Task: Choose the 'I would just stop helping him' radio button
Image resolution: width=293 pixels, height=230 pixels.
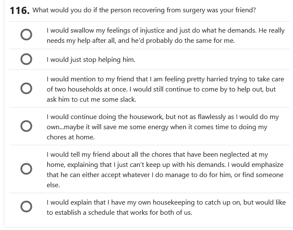Action: (26, 59)
